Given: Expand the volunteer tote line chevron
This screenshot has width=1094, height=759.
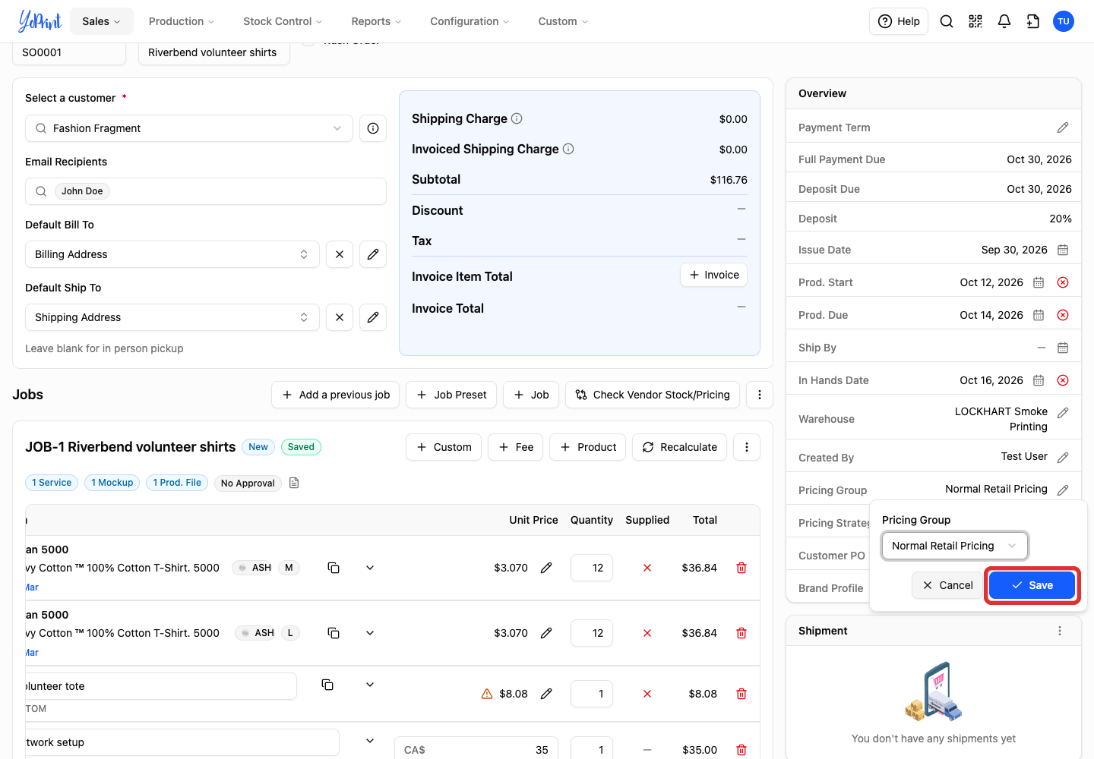Looking at the screenshot, I should pos(370,685).
